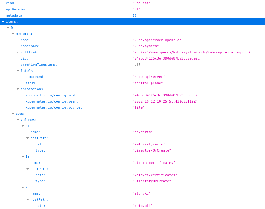Click the uid value string
This screenshot has height=209, width=265.
[x=167, y=58]
